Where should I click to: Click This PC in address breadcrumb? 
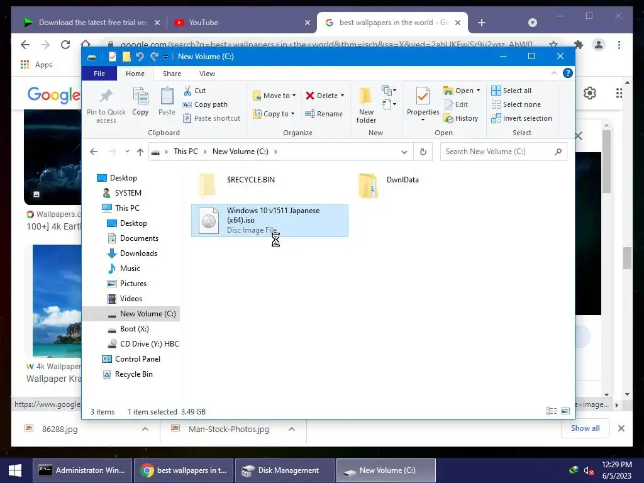click(186, 152)
